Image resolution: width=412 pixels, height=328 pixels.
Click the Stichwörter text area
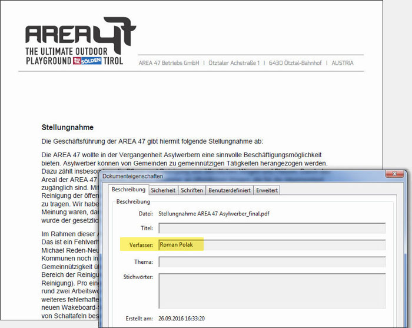pos(272,291)
